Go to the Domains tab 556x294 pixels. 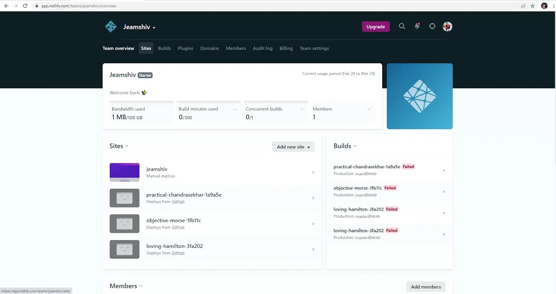click(x=210, y=48)
